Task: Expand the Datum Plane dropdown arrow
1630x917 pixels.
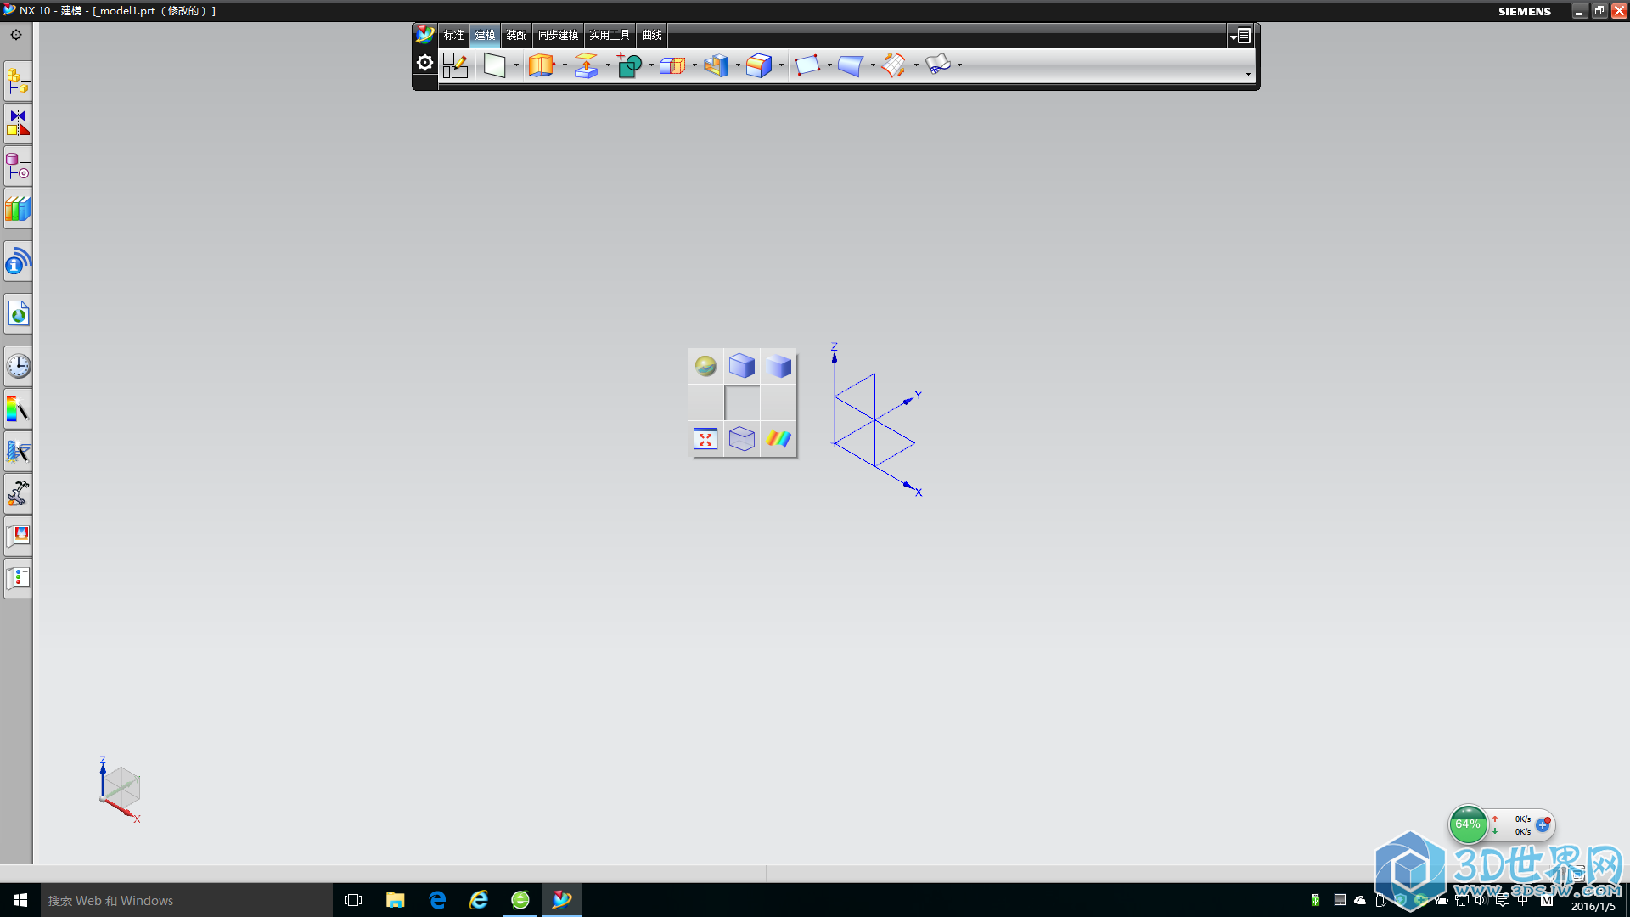Action: click(x=516, y=65)
